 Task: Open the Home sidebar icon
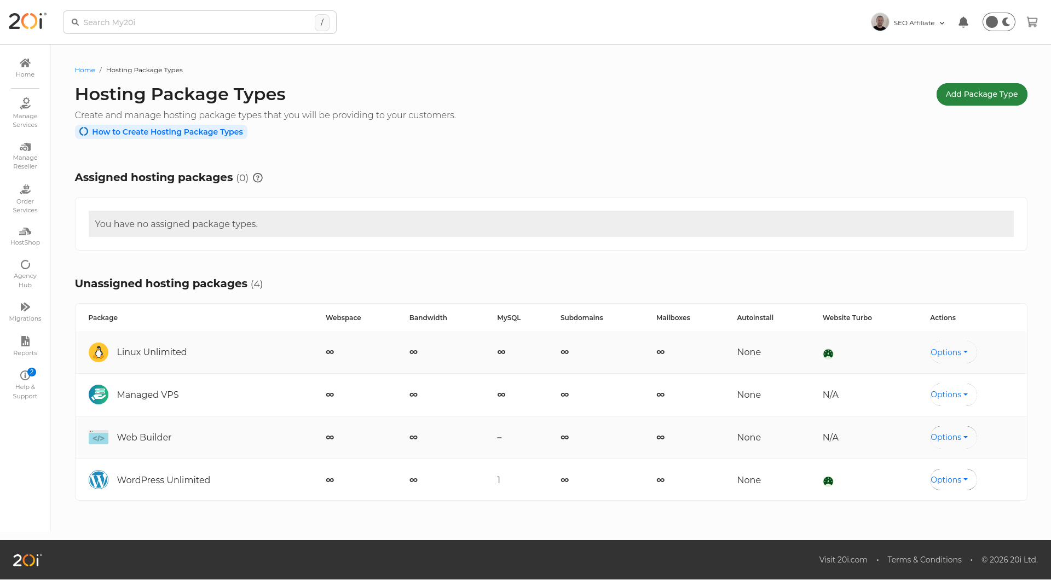pos(25,68)
